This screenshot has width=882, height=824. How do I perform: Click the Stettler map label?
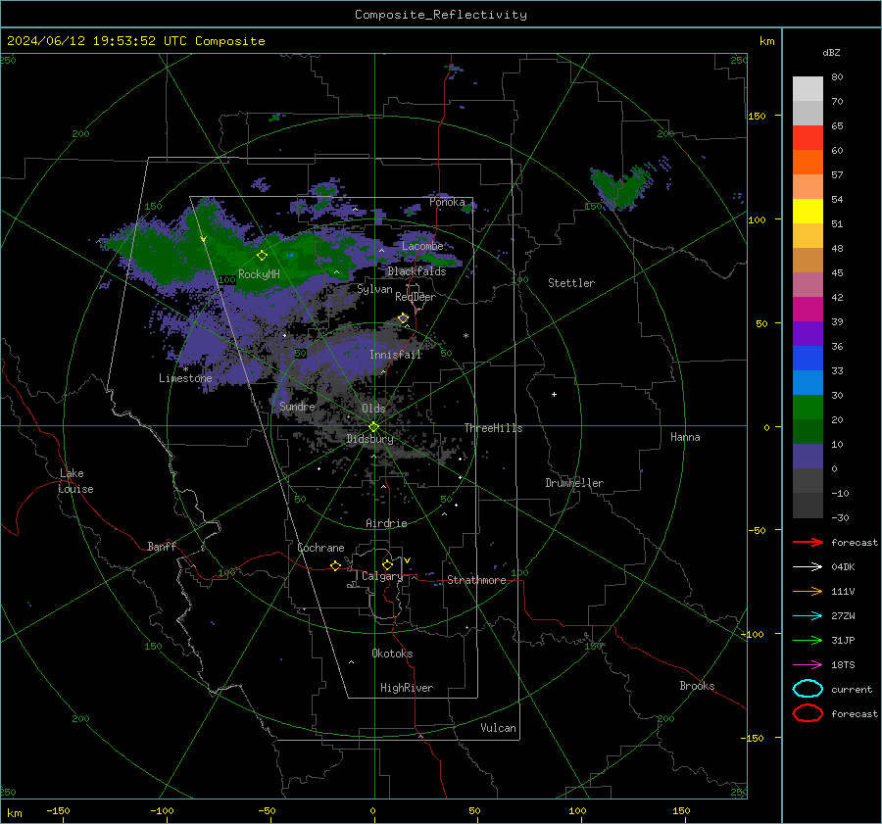(x=571, y=283)
